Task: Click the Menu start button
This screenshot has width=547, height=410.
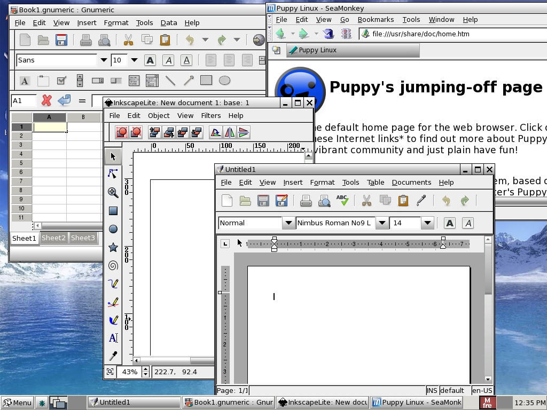Action: [17, 403]
